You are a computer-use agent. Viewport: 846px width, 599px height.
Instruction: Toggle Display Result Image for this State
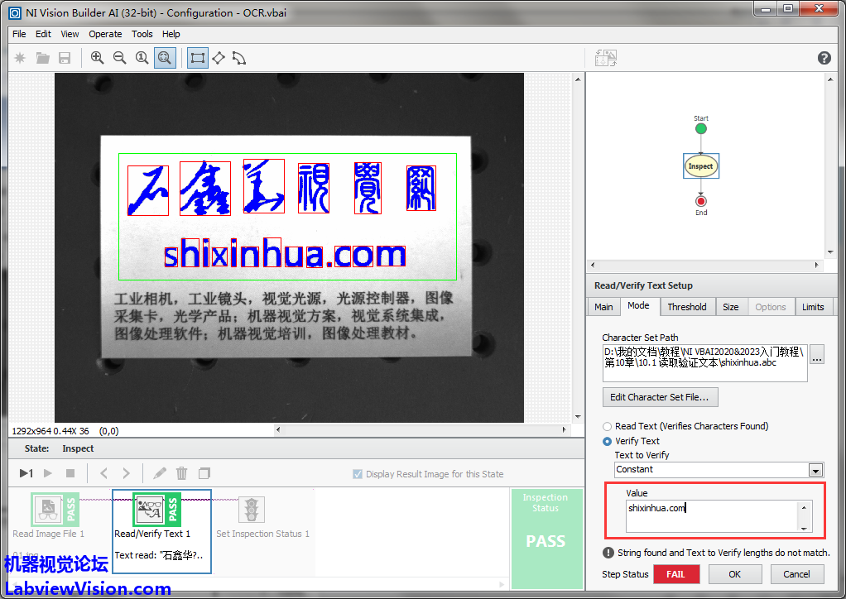(x=358, y=474)
